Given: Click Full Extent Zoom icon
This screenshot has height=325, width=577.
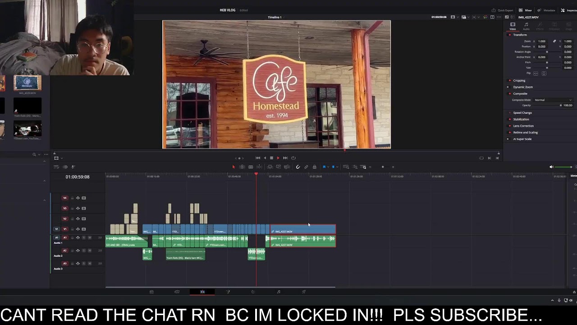Looking at the screenshot, I should click(x=346, y=167).
